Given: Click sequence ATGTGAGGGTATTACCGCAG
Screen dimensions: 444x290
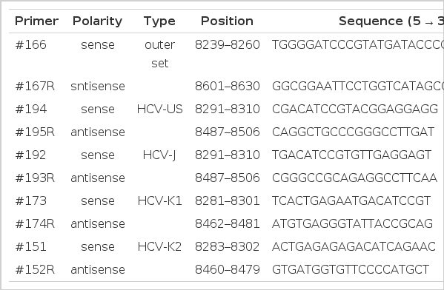Looking at the screenshot, I should 352,224.
